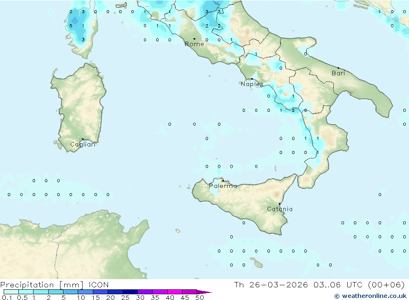Click the Rome city label
This screenshot has height=300, width=409.
(x=194, y=44)
